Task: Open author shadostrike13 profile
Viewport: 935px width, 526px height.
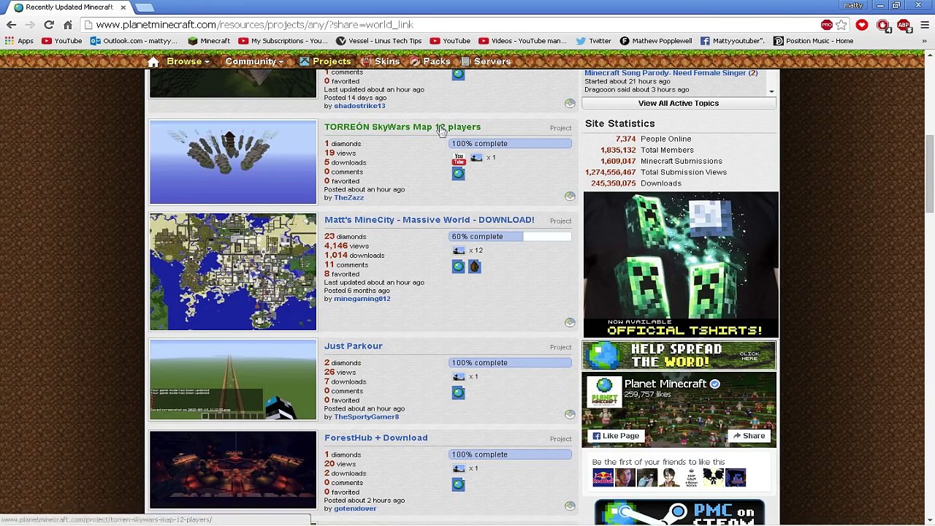Action: click(359, 106)
